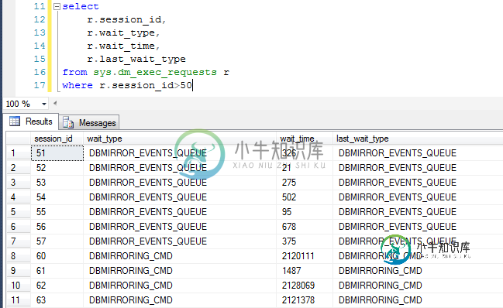The image size is (503, 308).
Task: Click session_id cell 52
Action: pyautogui.click(x=57, y=168)
